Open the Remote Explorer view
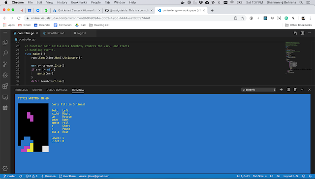Viewport: 315px width, 179px height. (x=5, y=97)
